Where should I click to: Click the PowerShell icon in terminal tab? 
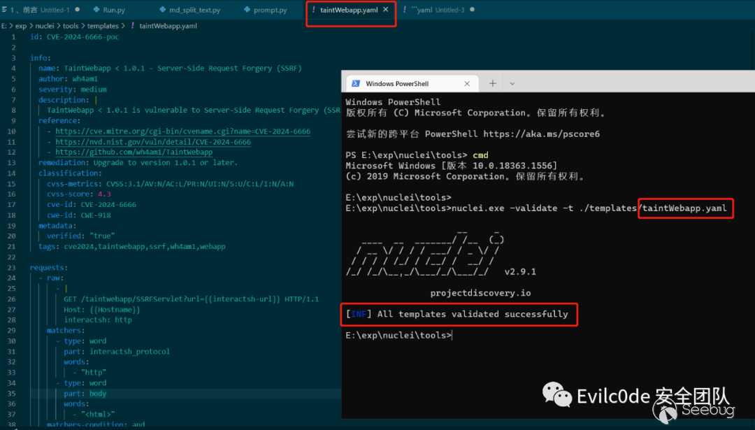[356, 83]
